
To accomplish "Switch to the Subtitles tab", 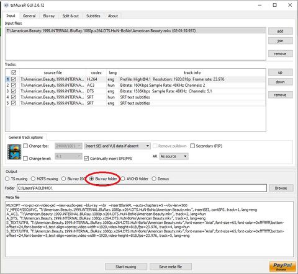I will (x=93, y=16).
